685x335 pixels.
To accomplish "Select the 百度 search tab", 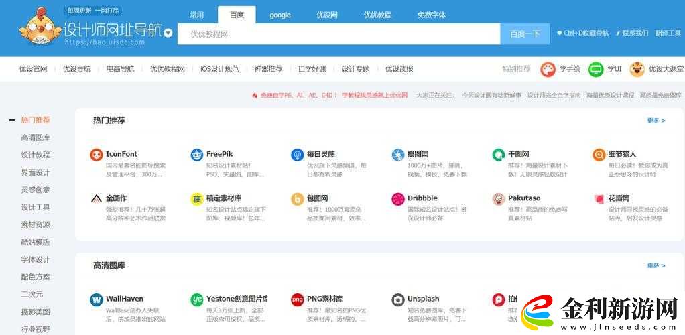I will pos(237,15).
